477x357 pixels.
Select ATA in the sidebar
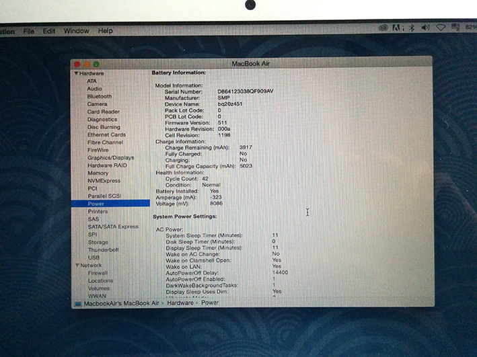(91, 81)
